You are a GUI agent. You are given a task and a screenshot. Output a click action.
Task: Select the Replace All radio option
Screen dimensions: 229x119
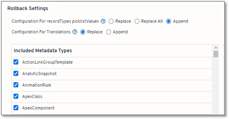coord(137,21)
